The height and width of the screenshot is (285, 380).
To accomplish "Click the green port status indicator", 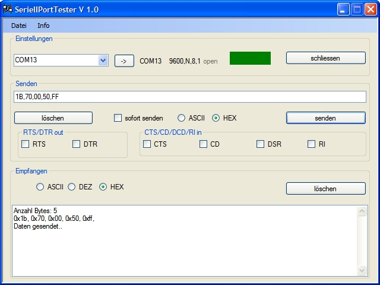I will tap(250, 58).
